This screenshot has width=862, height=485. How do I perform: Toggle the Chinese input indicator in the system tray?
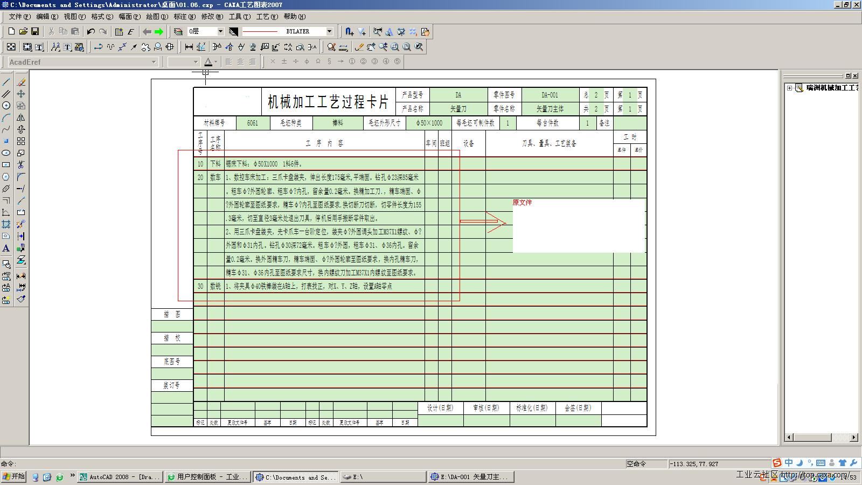pyautogui.click(x=789, y=462)
